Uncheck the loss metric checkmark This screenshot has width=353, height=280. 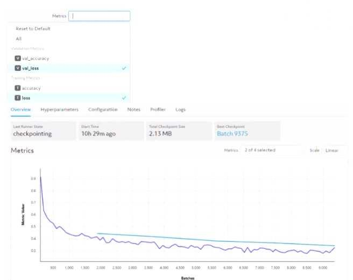[x=124, y=98]
